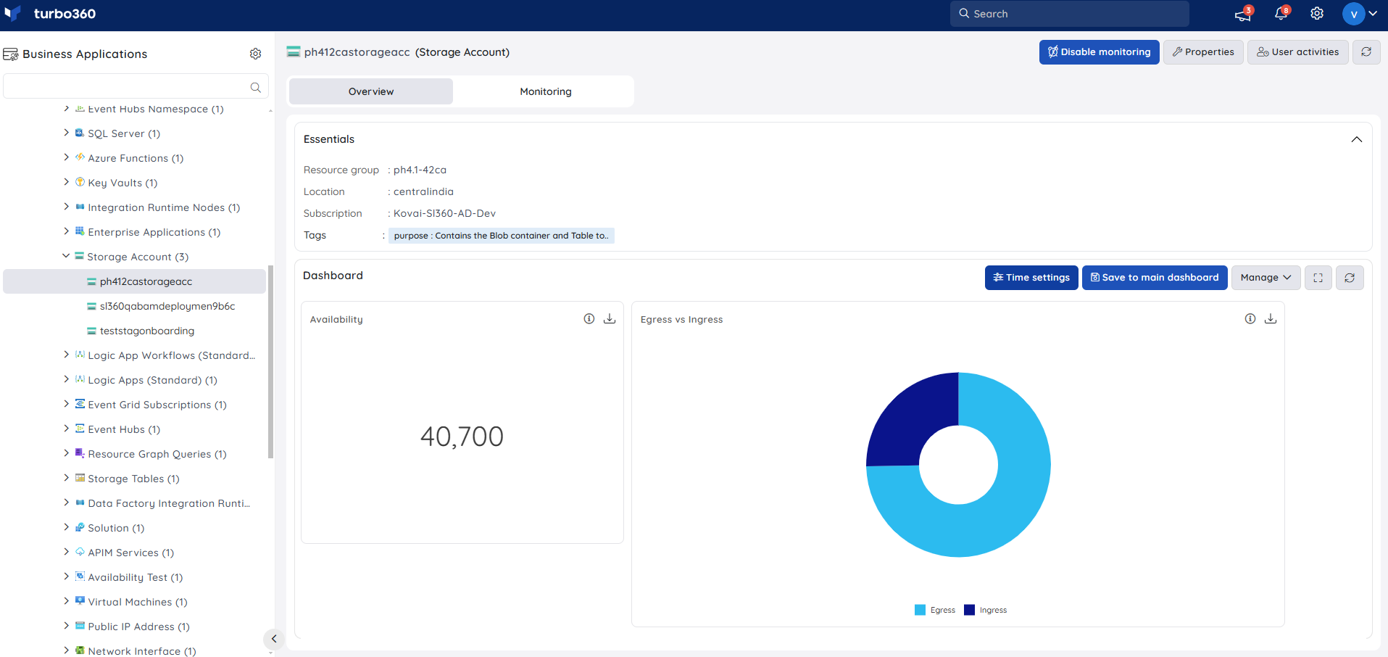Viewport: 1388px width, 657px height.
Task: Expand the Enterprise Applications node
Action: click(x=67, y=231)
